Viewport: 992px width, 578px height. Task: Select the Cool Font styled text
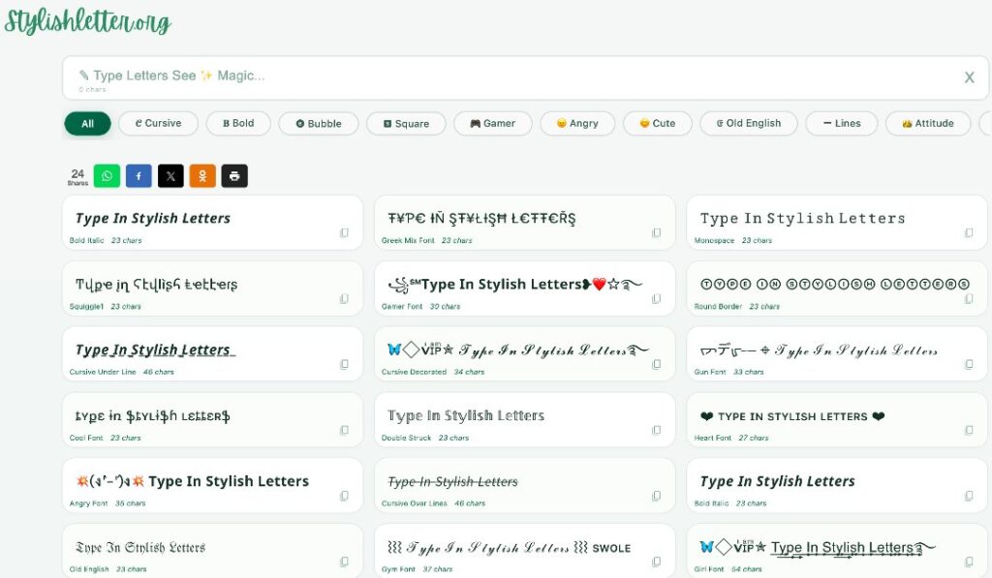coord(152,416)
